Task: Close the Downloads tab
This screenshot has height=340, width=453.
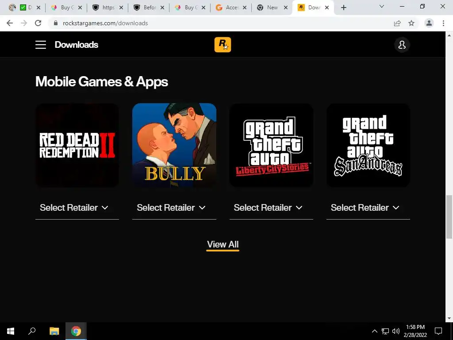Action: [x=327, y=8]
